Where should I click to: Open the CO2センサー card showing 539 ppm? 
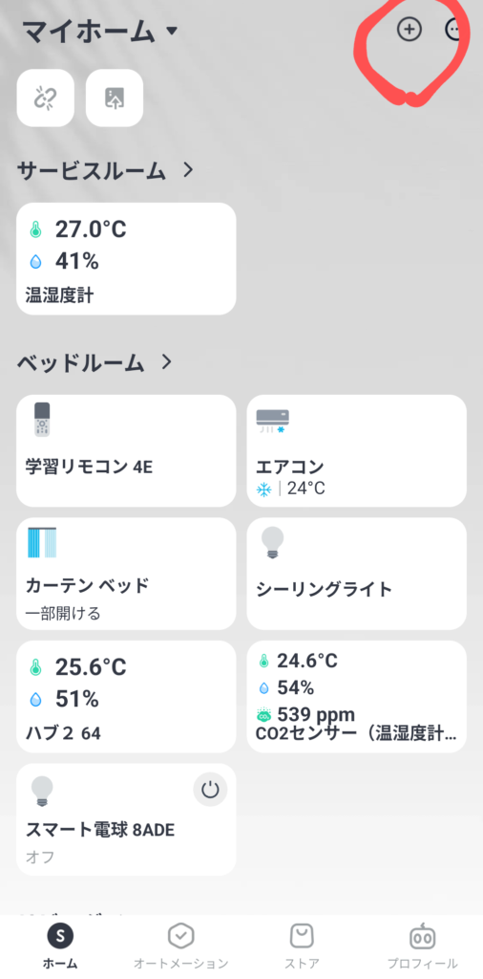(356, 697)
